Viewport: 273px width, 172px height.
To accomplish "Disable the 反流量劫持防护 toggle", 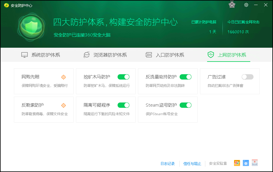I will (185, 77).
